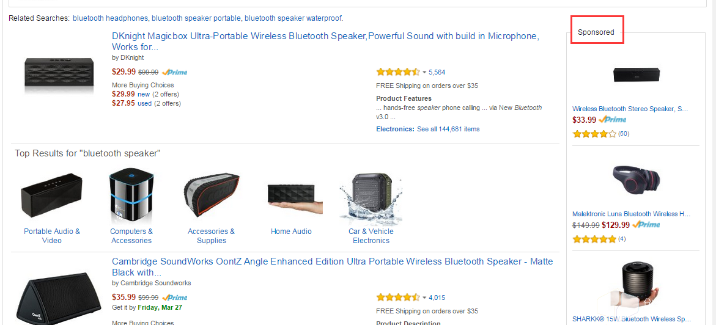Click the DKnight new offers link
The image size is (716, 325).
click(144, 94)
